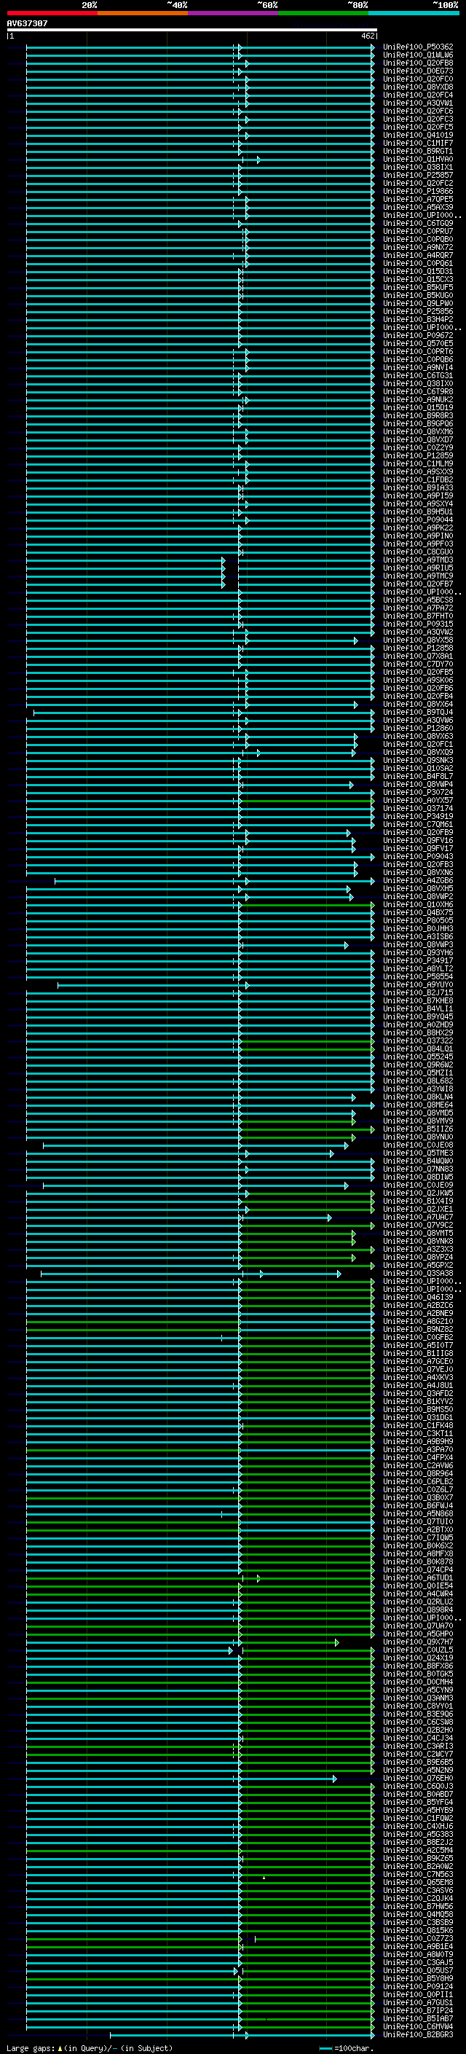Select hit UniRef100_A8YLT2
The width and height of the screenshot is (466, 2054).
418,969
